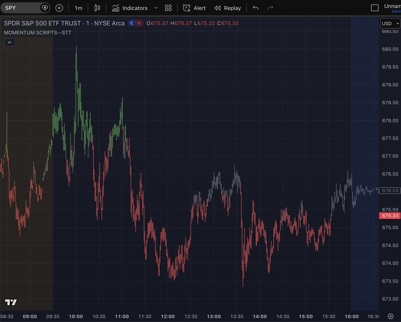Open the Unnamed layout name
Viewport: 401px width, 322px height.
[x=392, y=6]
